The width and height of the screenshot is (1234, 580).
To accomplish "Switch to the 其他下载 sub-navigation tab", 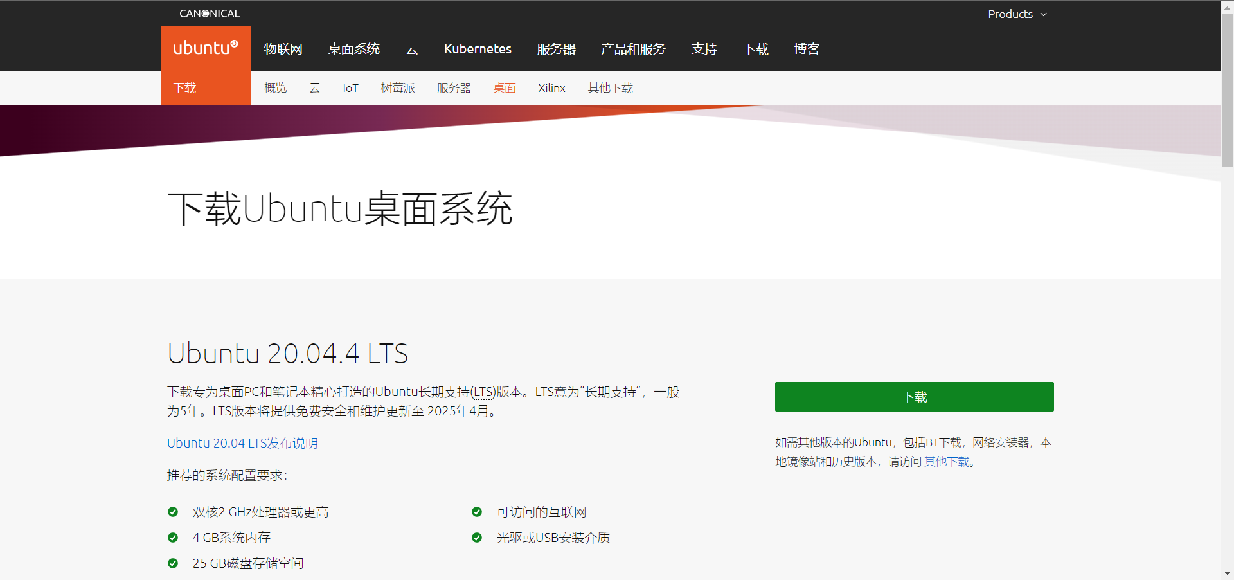I will (x=610, y=88).
